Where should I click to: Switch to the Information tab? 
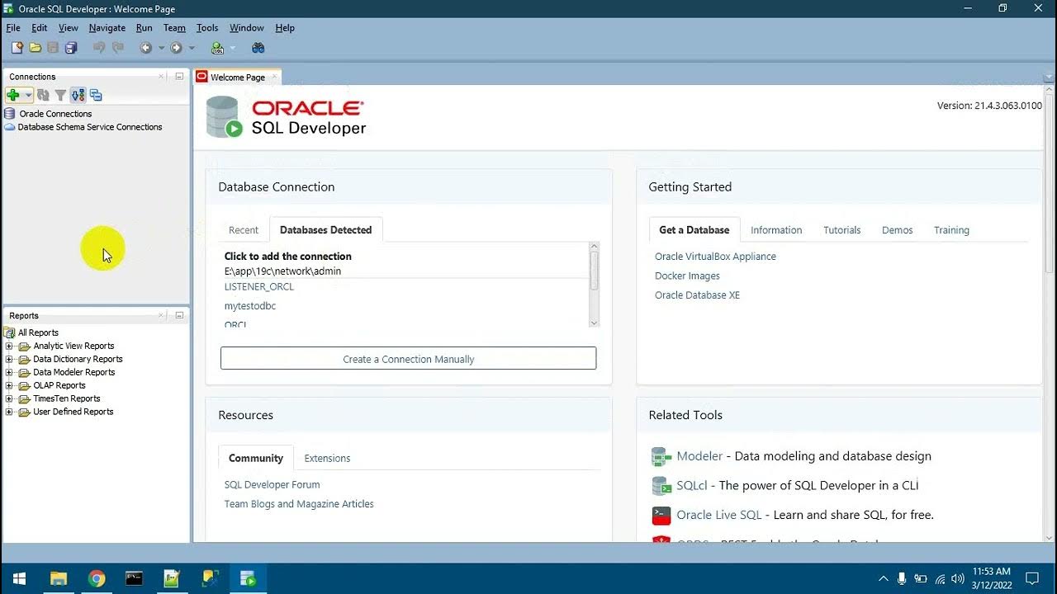tap(776, 230)
